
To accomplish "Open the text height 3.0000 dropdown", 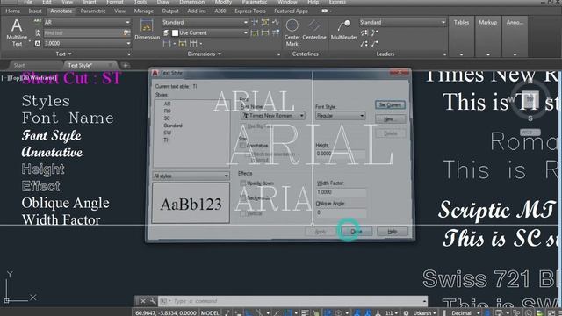I will tap(128, 43).
